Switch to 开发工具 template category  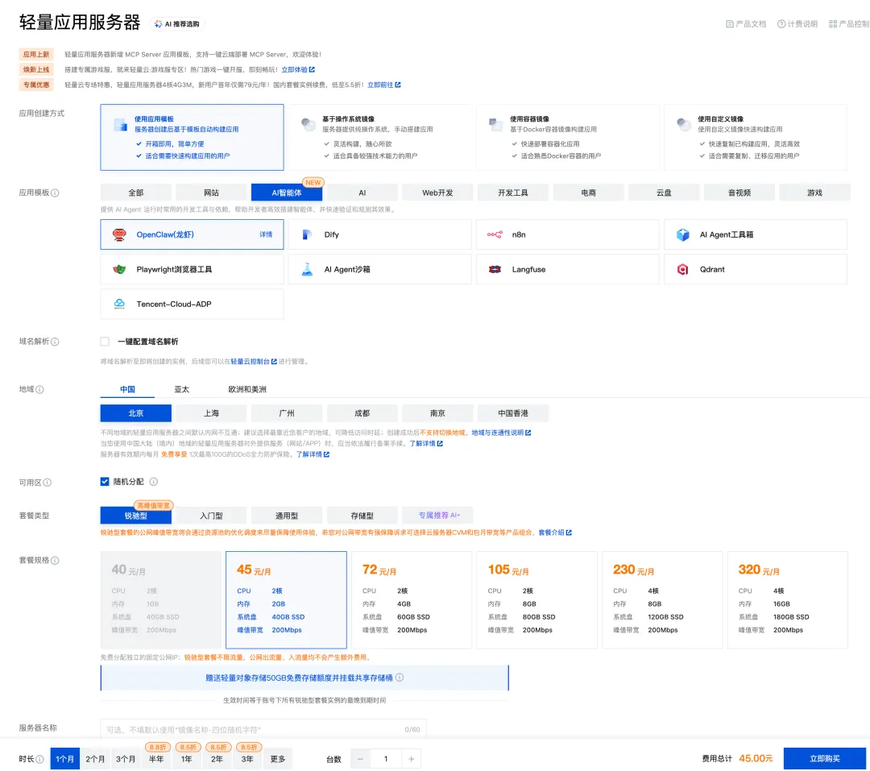tap(513, 193)
